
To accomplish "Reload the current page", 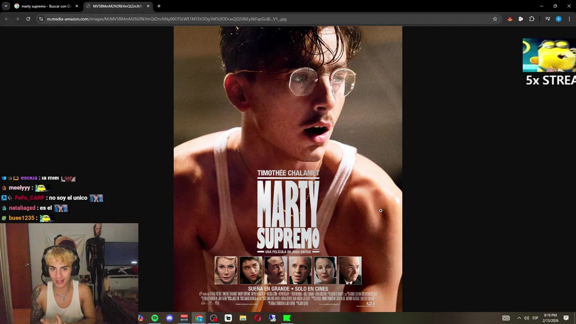I will coord(28,19).
